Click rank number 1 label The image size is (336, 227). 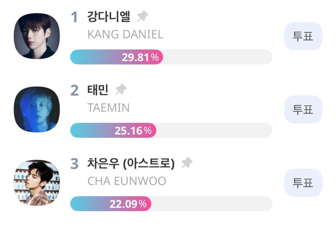point(74,18)
